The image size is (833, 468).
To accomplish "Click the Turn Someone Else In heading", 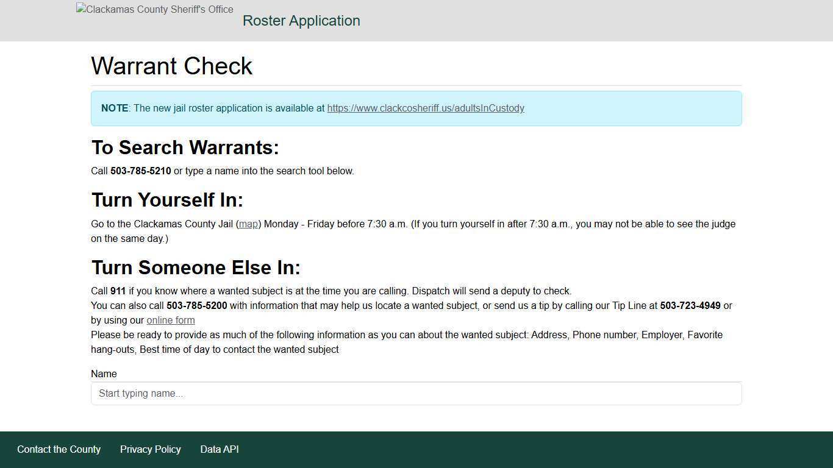I will 195,267.
